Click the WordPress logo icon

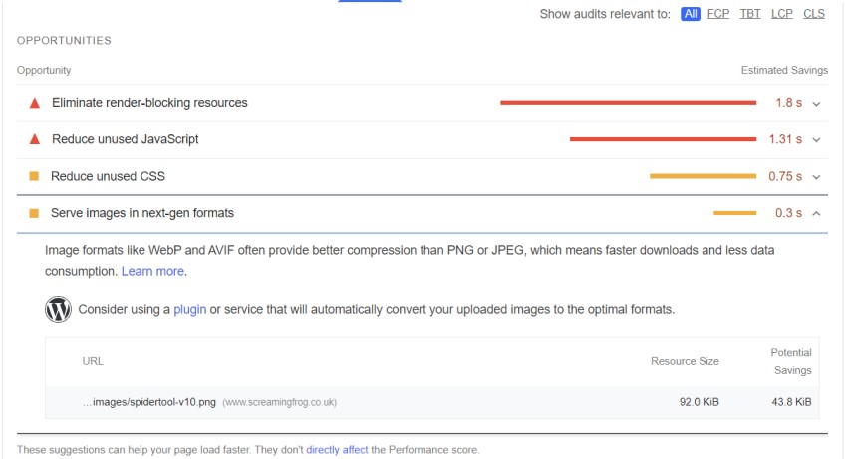[58, 309]
